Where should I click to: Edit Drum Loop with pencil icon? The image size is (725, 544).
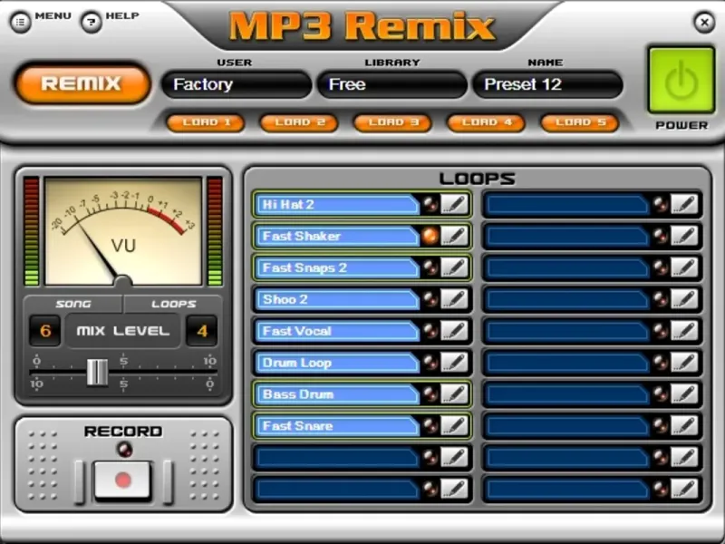[x=454, y=363]
